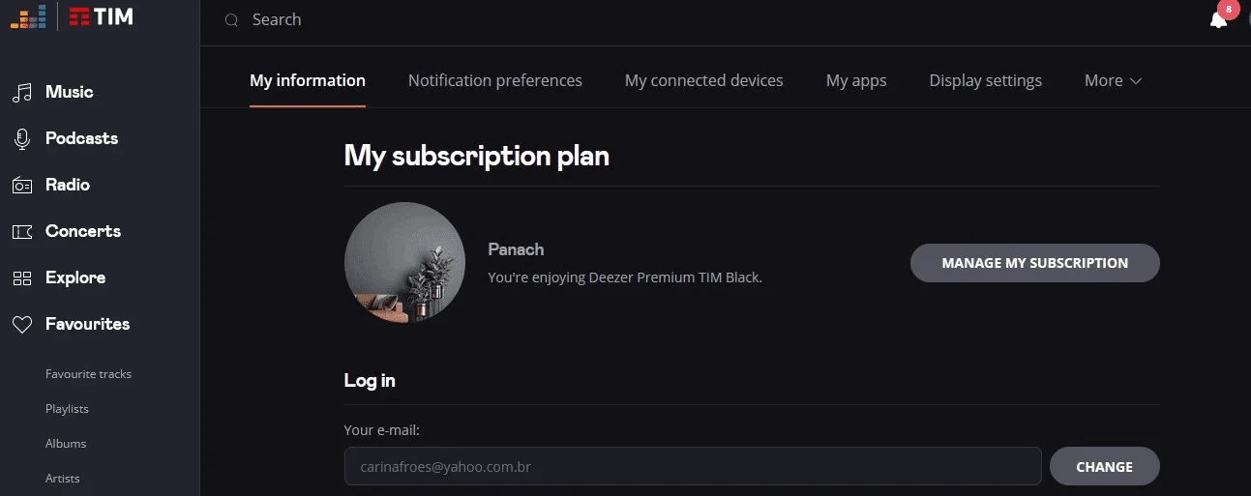The width and height of the screenshot is (1251, 496).
Task: Click the Manage My Subscription button
Action: click(1035, 263)
